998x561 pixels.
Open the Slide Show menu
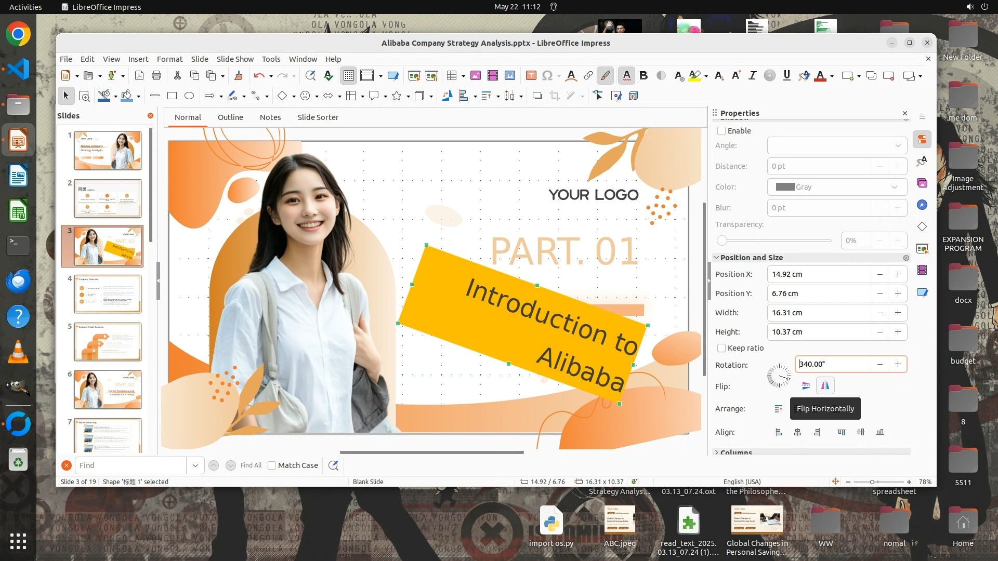(235, 59)
